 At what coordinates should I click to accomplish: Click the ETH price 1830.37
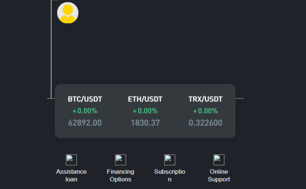(145, 123)
